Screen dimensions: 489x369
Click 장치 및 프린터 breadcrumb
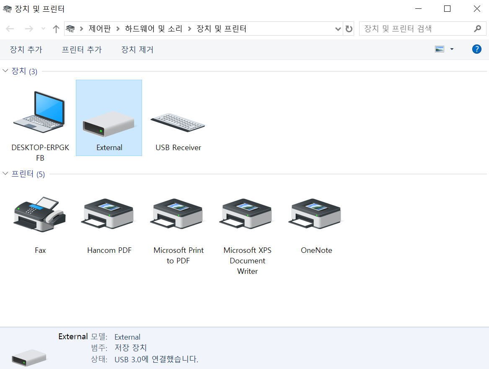click(221, 29)
